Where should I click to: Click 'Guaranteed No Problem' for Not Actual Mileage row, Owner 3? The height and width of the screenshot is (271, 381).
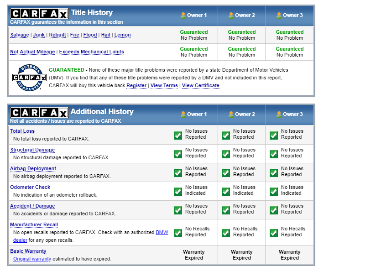(x=290, y=52)
